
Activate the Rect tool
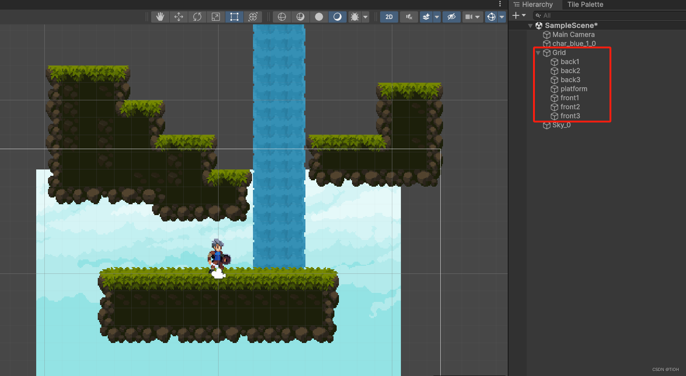point(234,16)
